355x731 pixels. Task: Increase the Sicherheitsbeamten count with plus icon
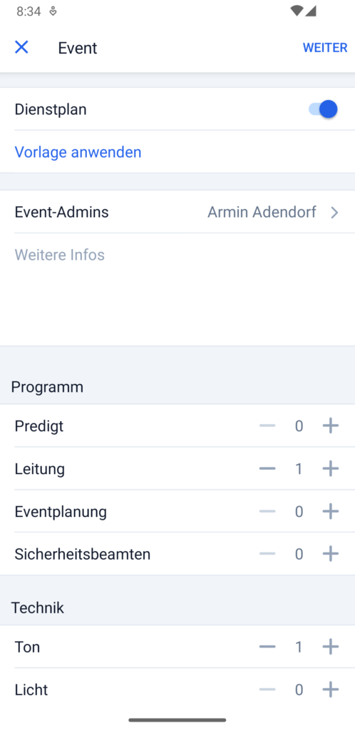(x=330, y=554)
